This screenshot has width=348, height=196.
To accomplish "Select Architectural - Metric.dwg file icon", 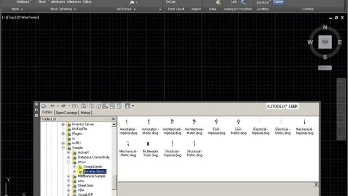I will [194, 121].
